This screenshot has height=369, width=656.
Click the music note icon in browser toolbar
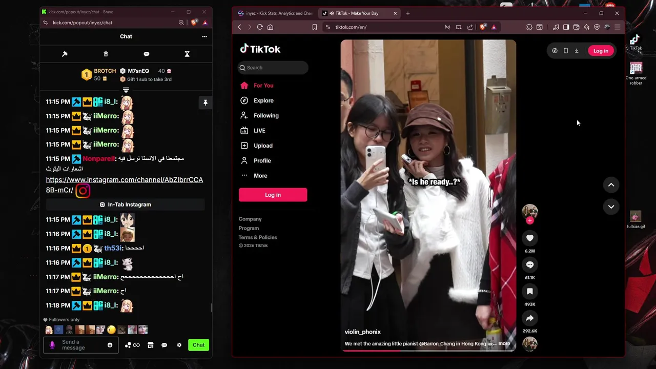(x=556, y=27)
